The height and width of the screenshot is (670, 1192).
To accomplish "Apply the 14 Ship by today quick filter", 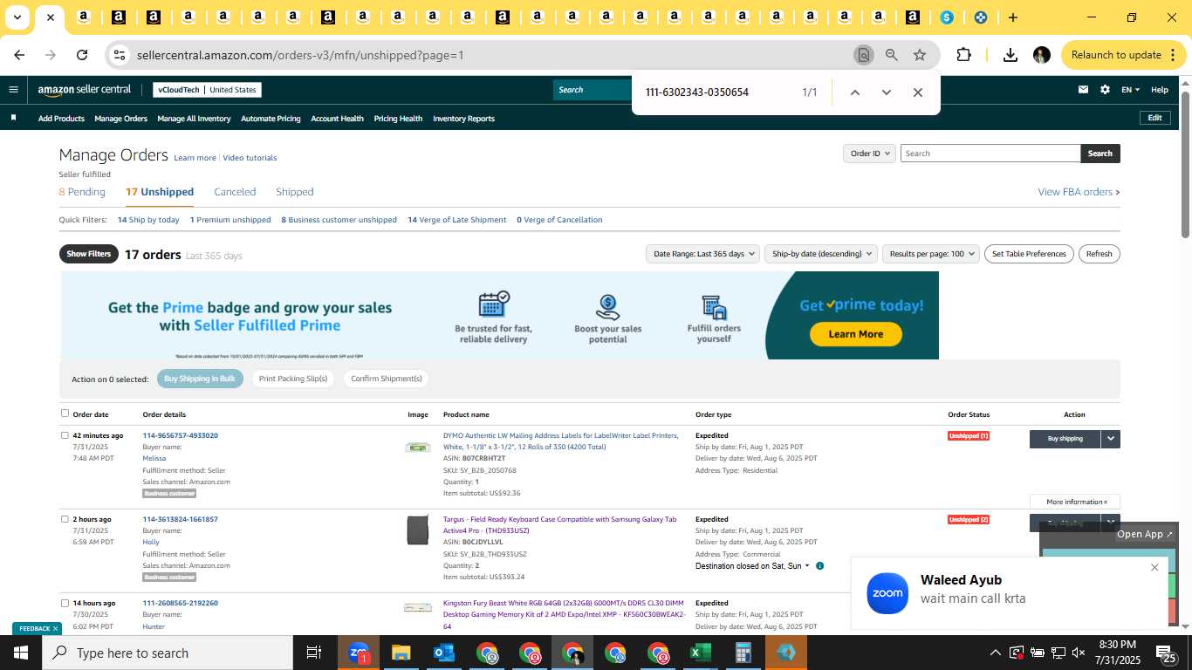I will pos(148,220).
